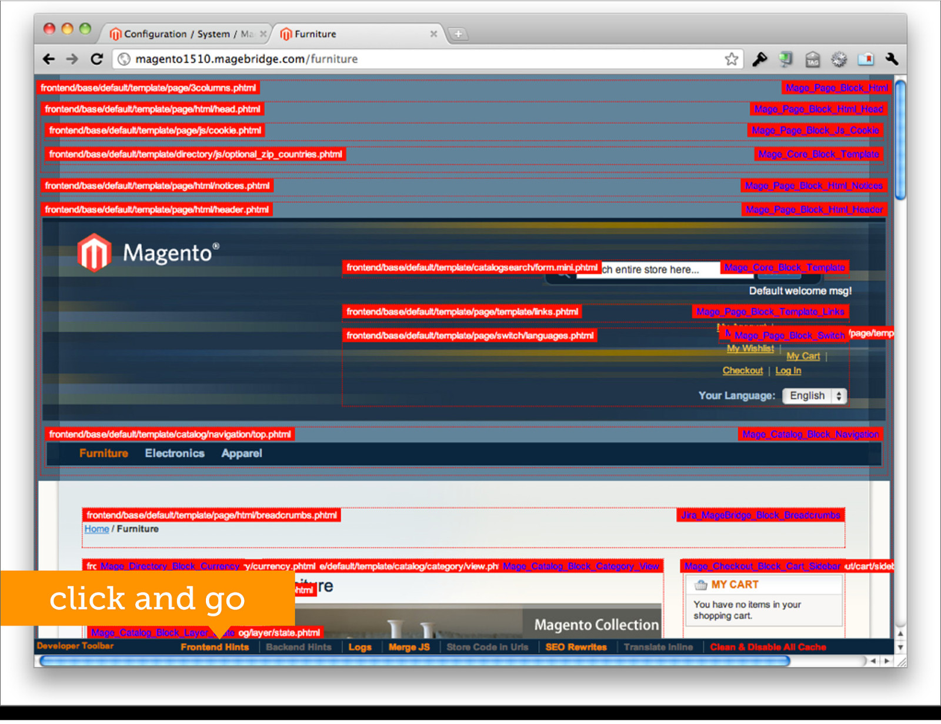
Task: Click the TAG extension icon
Action: pos(812,59)
